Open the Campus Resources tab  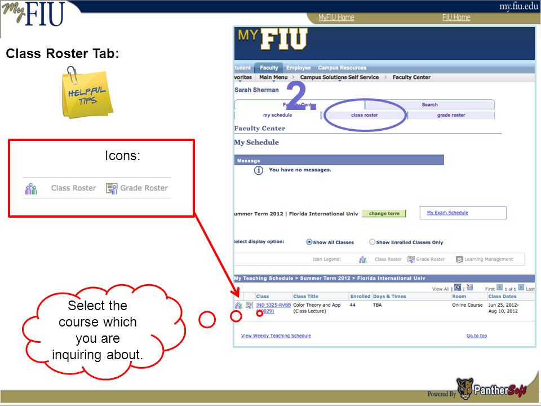pyautogui.click(x=342, y=68)
